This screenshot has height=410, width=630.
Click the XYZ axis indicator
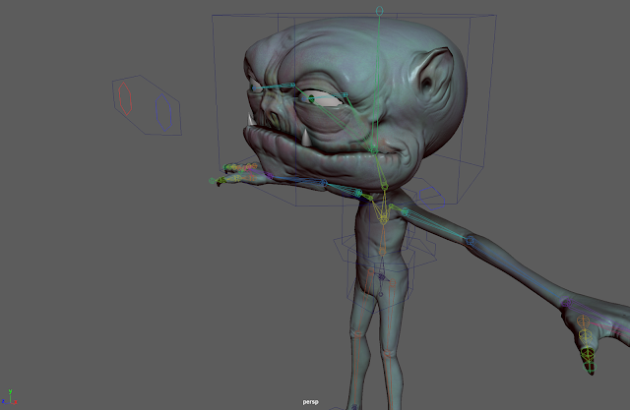[x=9, y=397]
